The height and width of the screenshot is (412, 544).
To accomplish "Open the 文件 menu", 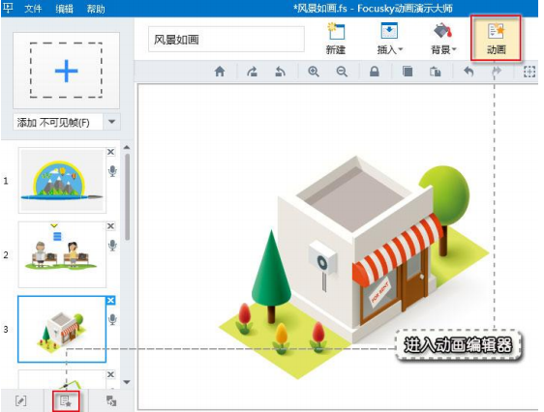I will pyautogui.click(x=33, y=9).
